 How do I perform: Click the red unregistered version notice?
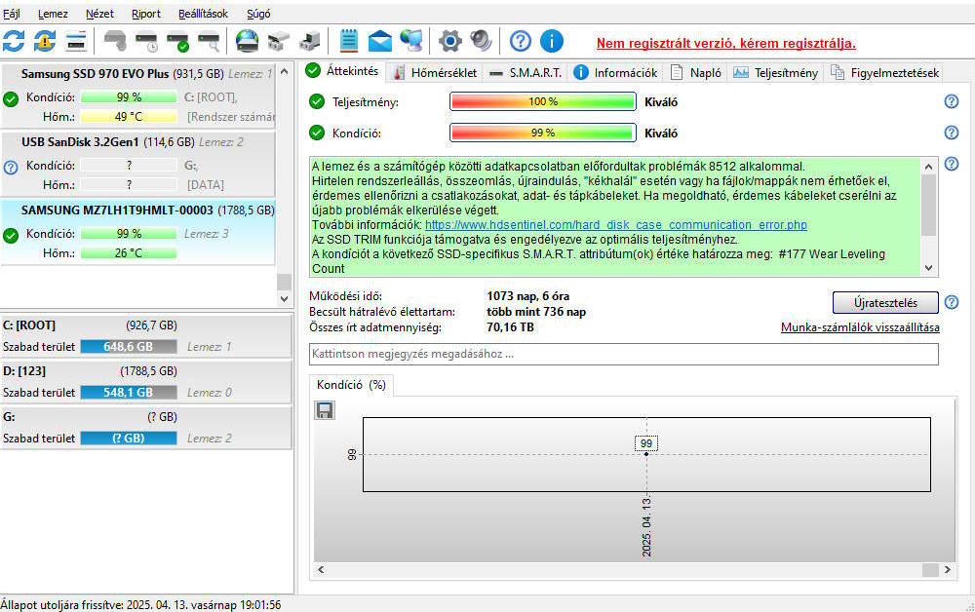pos(725,44)
